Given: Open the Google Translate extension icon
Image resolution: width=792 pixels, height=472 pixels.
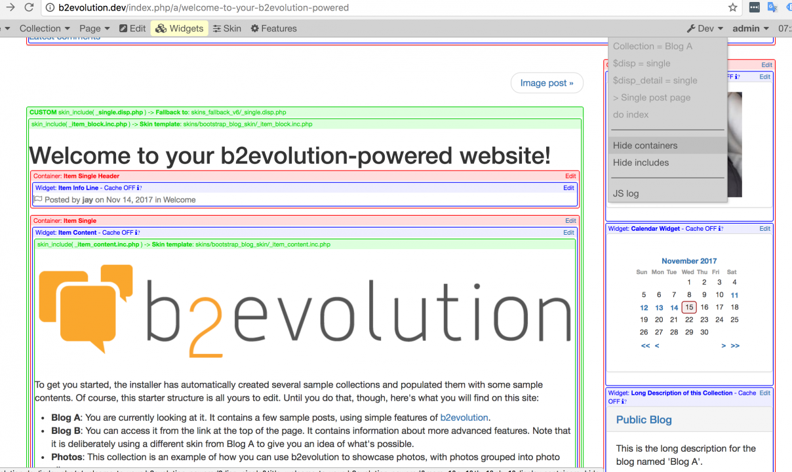Looking at the screenshot, I should click(773, 8).
